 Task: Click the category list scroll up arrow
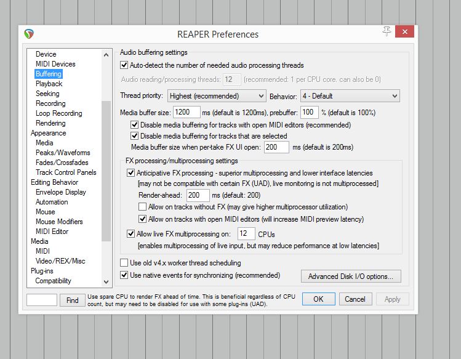click(x=106, y=55)
